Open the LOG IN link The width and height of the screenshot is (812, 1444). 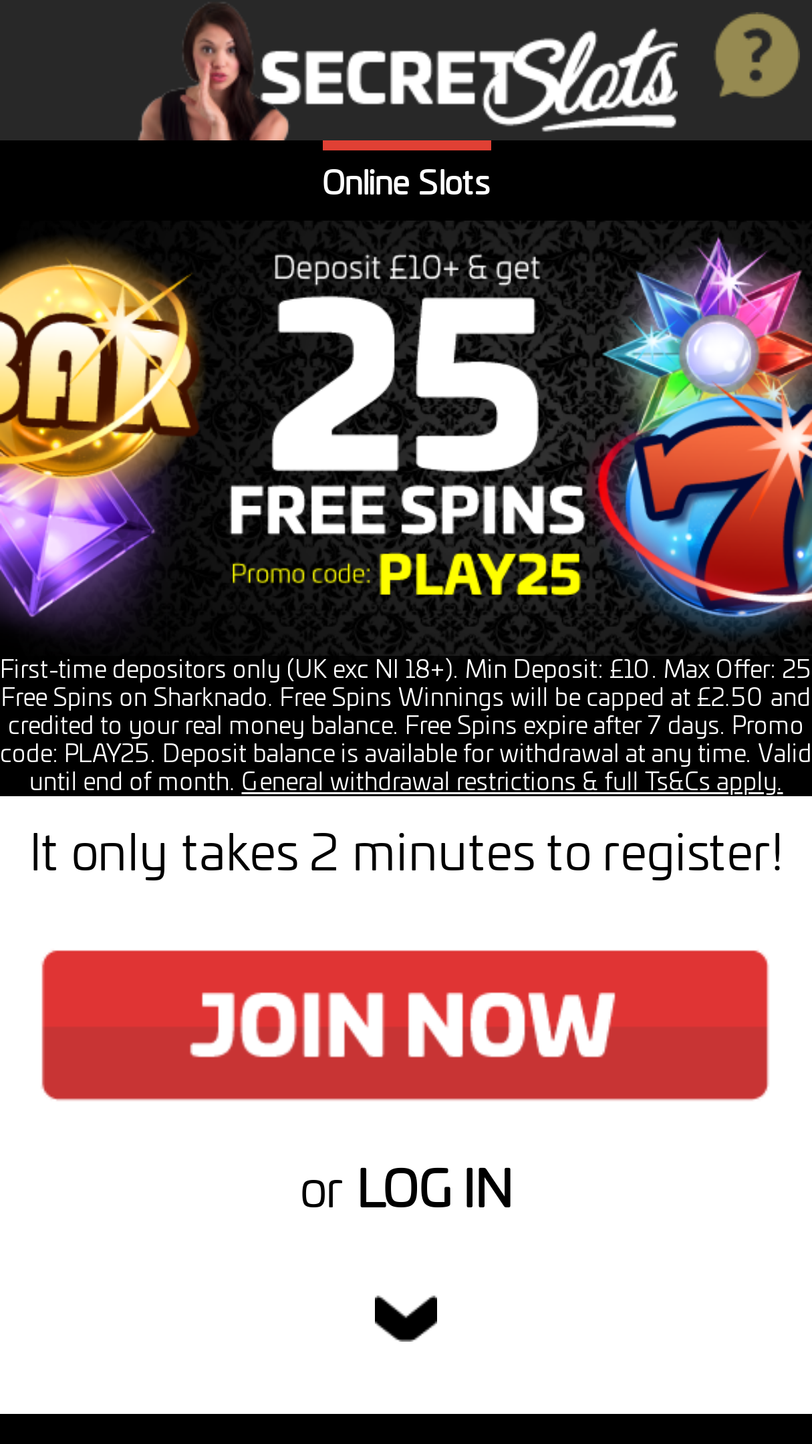pos(435,1188)
